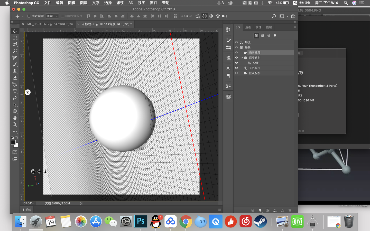Select the Ellipse shape tool
370x231 pixels.
[15, 111]
